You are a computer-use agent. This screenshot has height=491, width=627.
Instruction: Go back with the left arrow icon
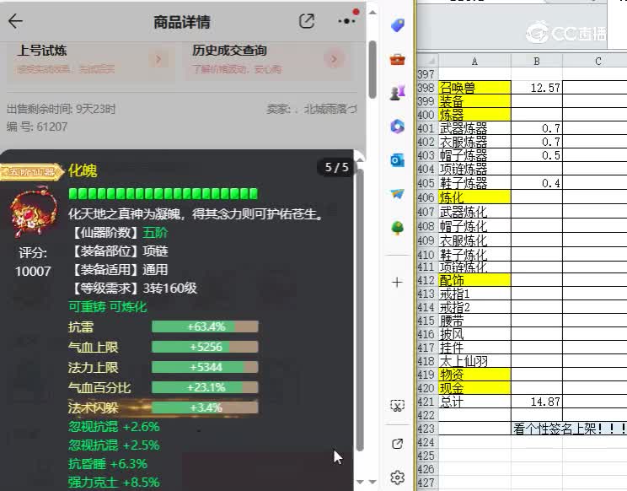15,21
